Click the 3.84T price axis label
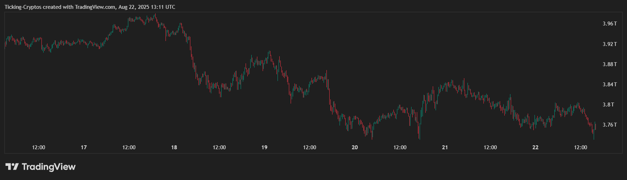Image resolution: width=627 pixels, height=180 pixels. pos(609,85)
